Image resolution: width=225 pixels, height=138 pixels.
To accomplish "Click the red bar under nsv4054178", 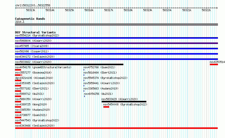I will [x=18, y=70].
